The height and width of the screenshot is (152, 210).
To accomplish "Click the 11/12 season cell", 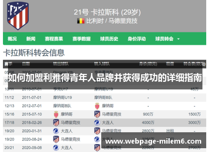I will coord(9,97).
